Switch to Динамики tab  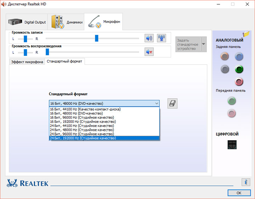click(66, 22)
